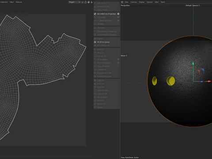Open the viewport View menu
Viewport: 212px width, 159px height.
point(126,2)
